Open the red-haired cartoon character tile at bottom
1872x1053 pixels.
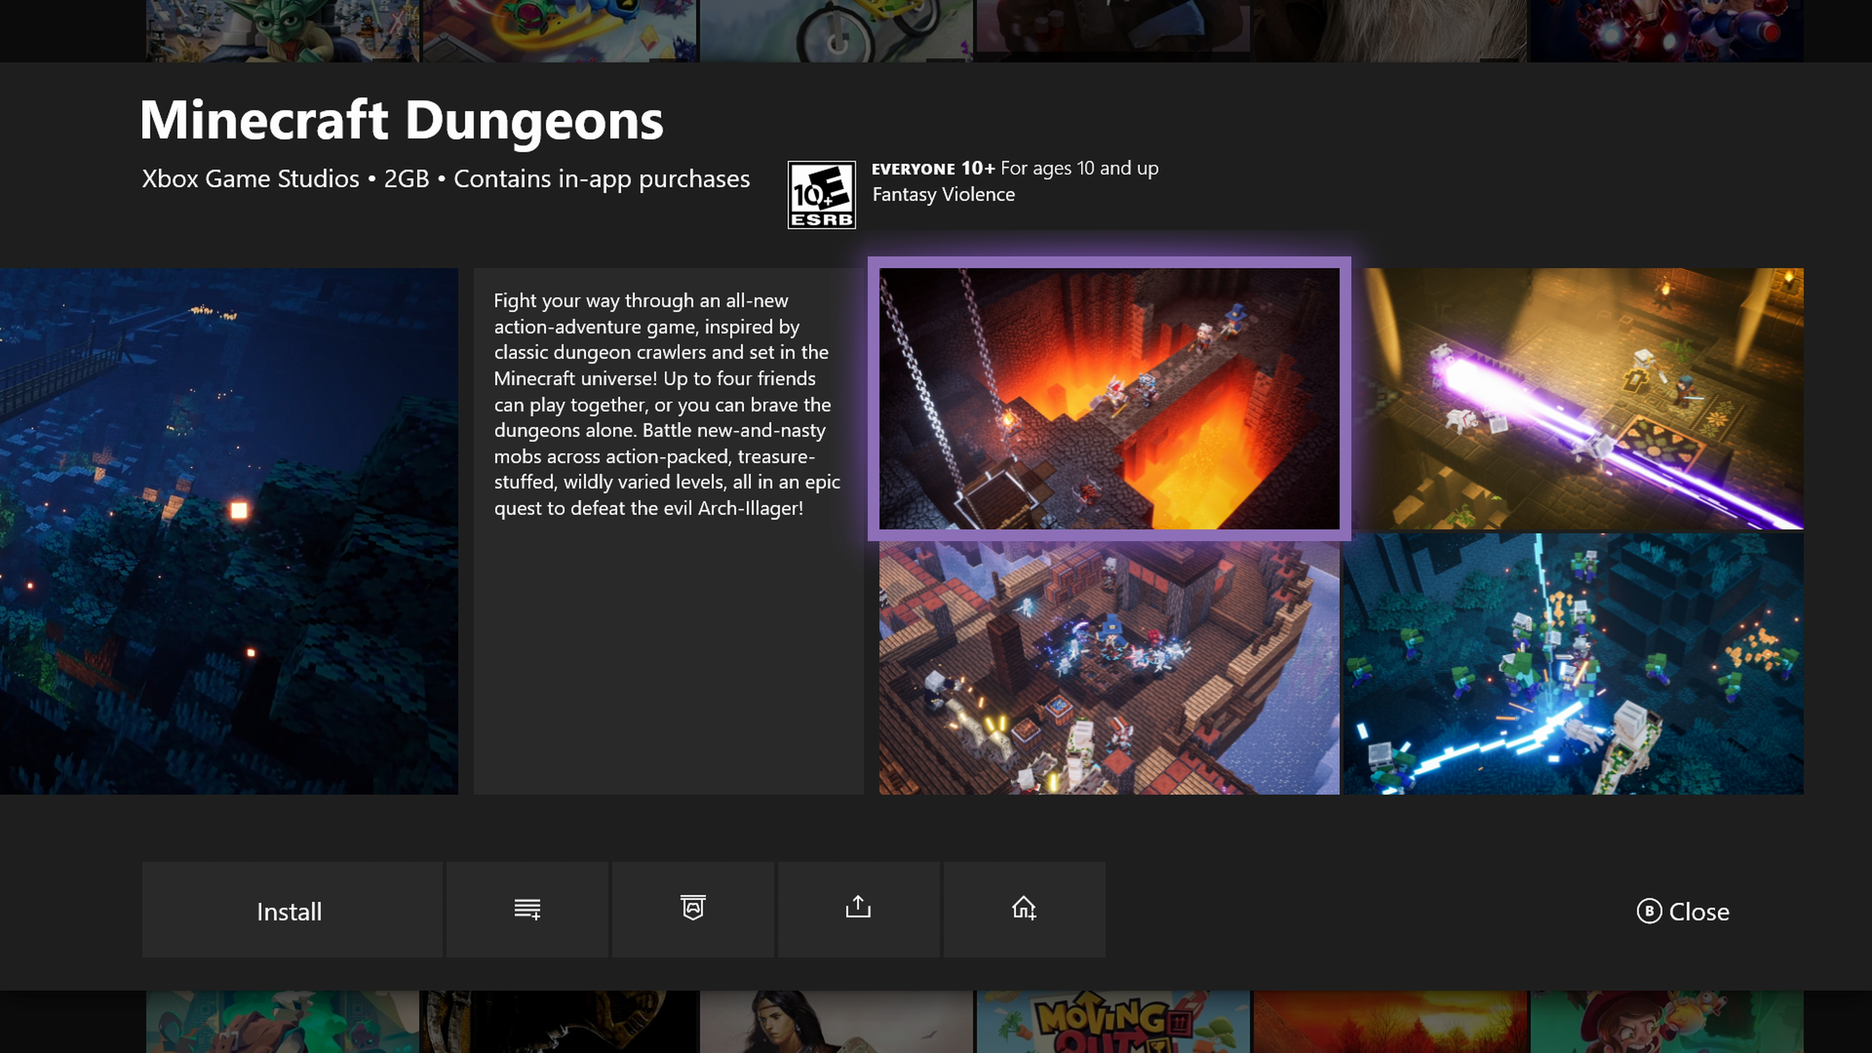coord(1667,1022)
